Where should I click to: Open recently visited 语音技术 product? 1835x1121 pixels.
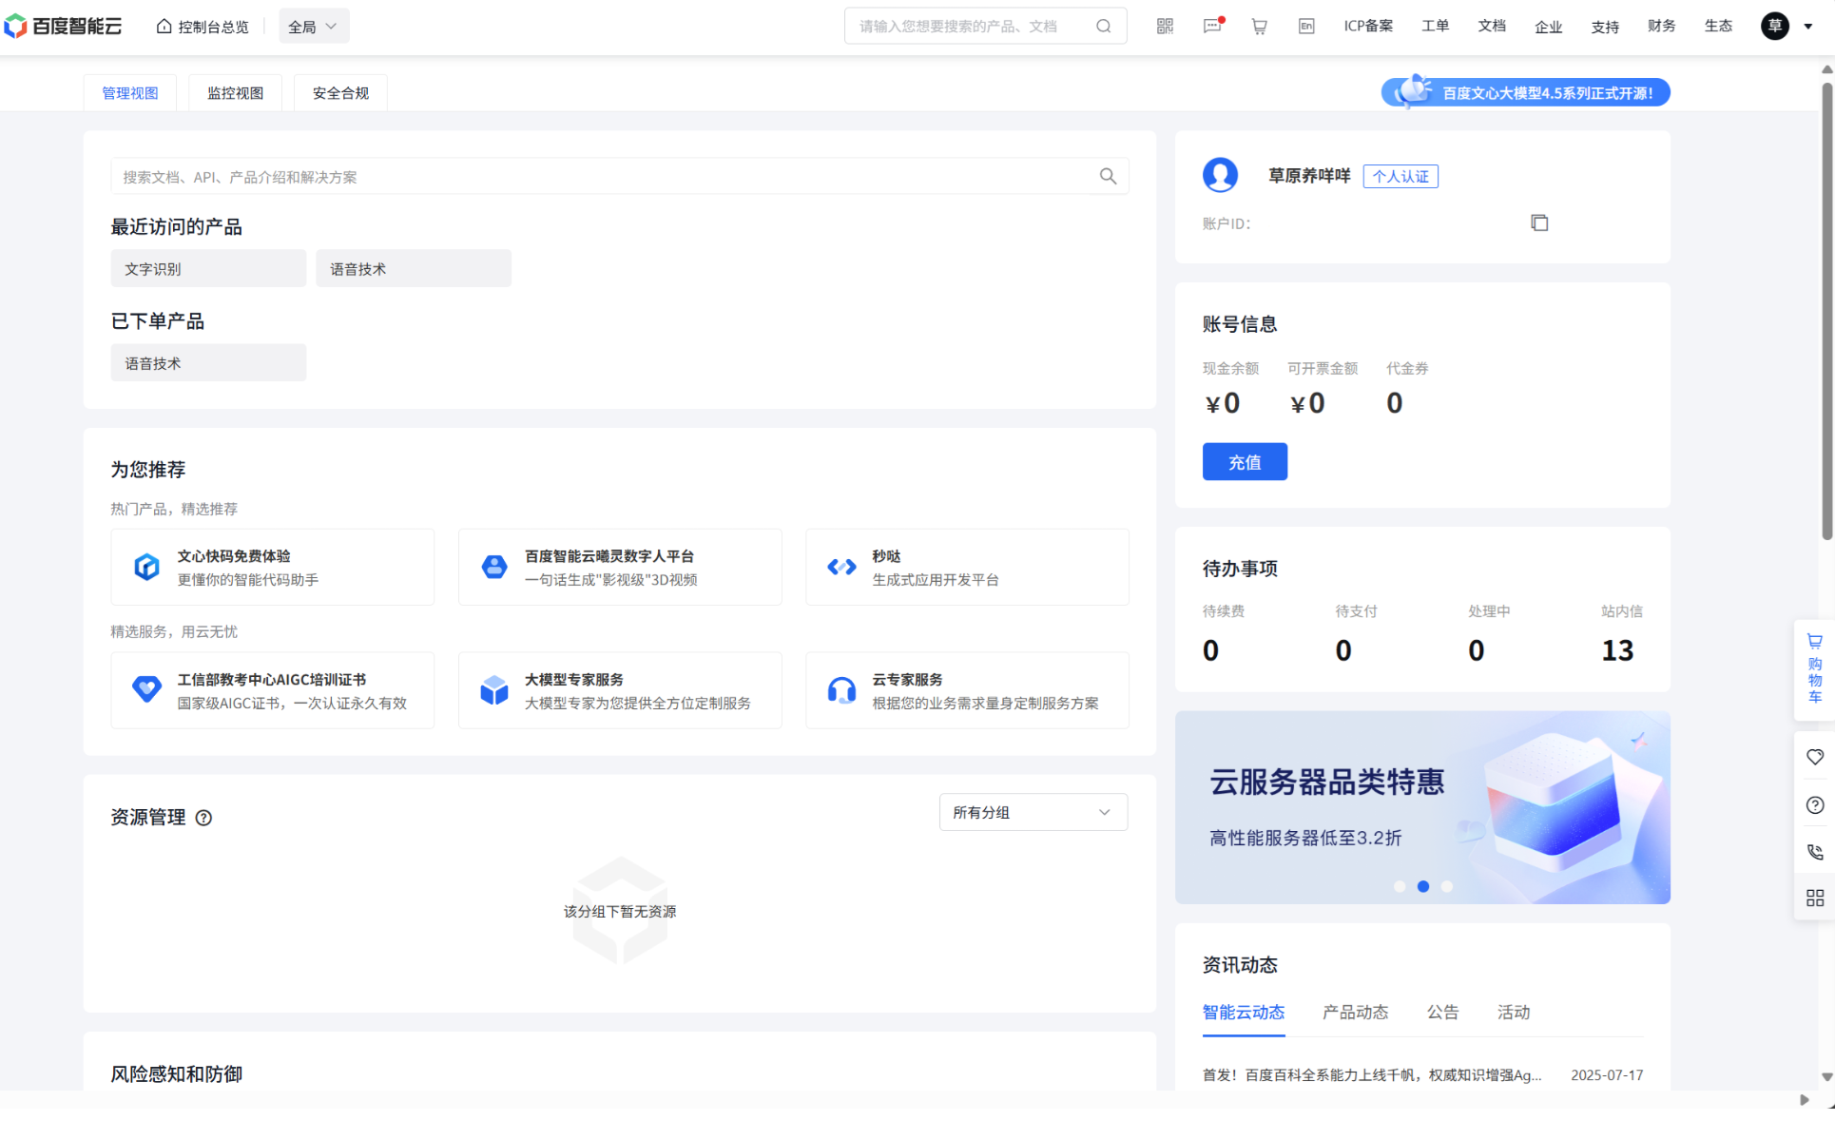click(414, 269)
